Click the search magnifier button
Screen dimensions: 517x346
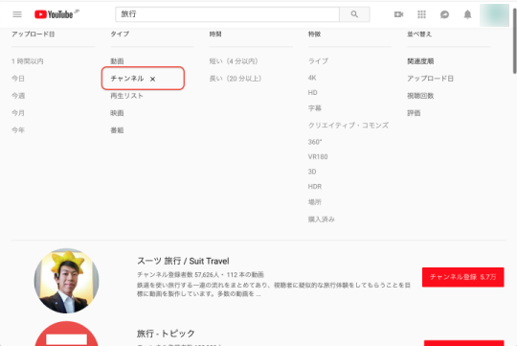[354, 14]
